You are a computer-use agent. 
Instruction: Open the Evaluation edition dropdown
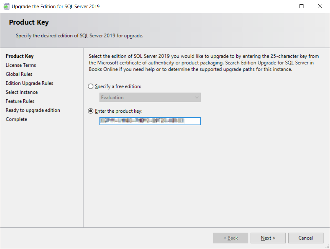tap(150, 97)
